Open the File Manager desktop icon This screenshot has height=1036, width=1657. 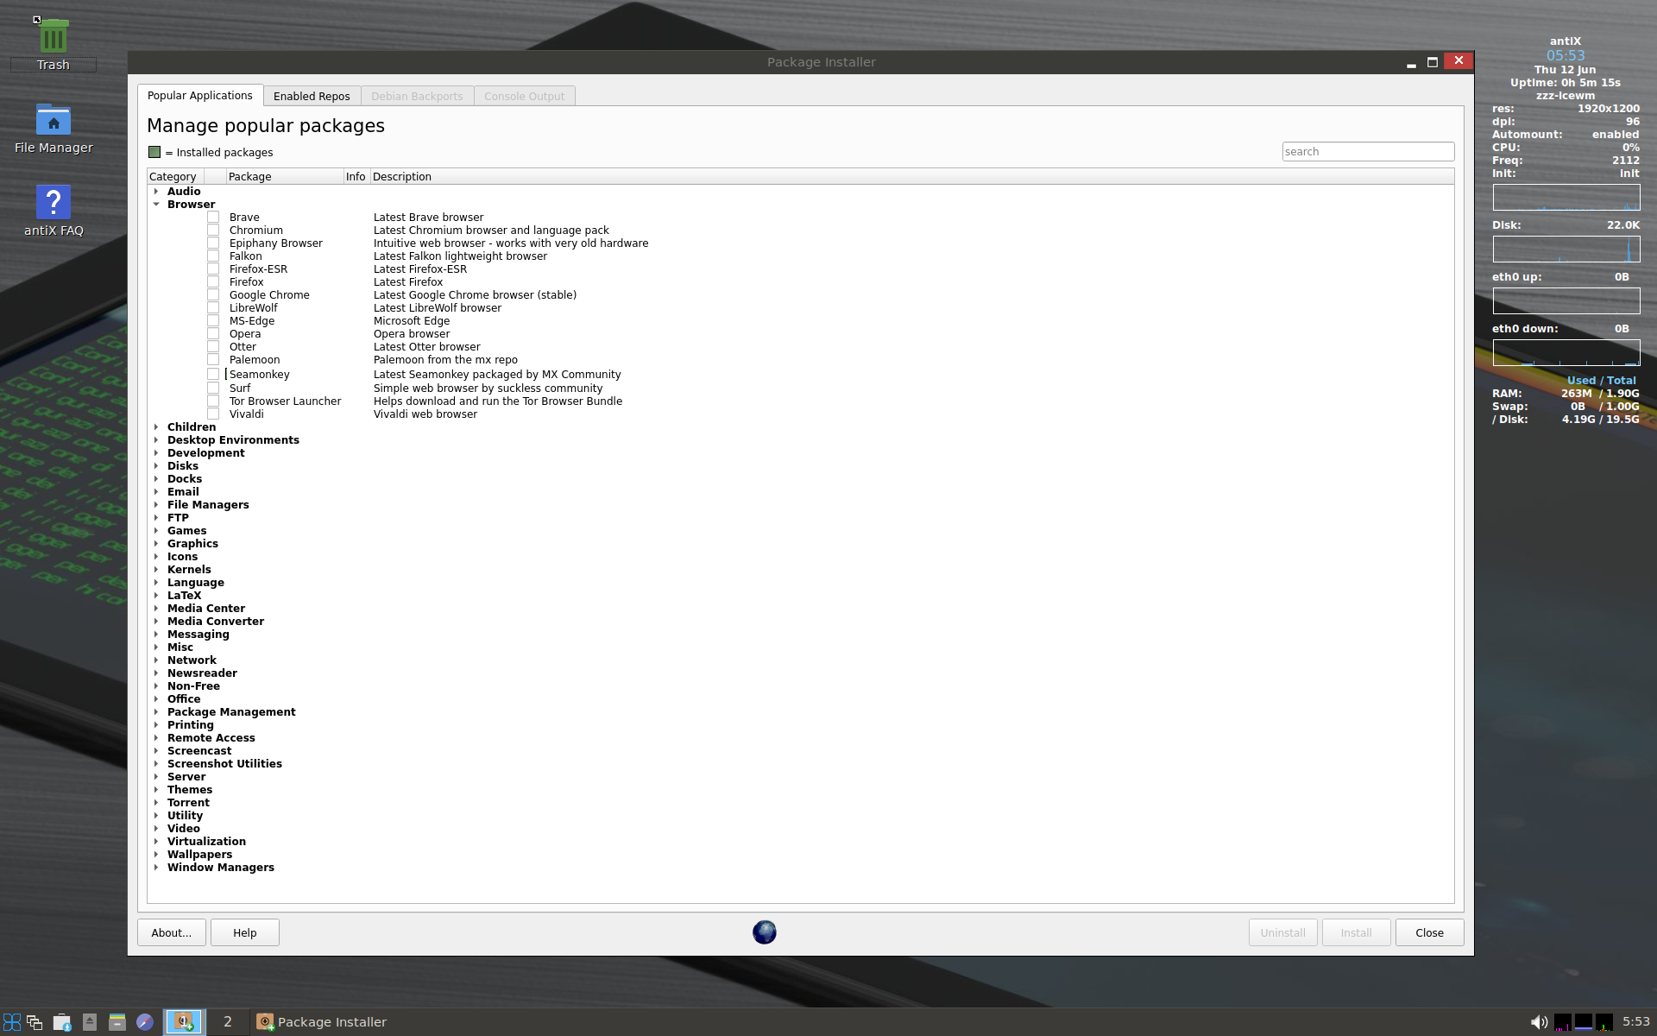point(54,128)
